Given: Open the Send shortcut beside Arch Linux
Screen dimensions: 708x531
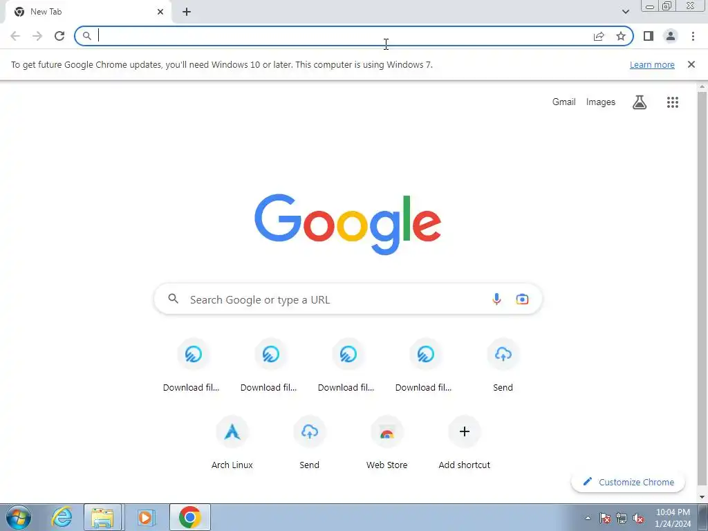Looking at the screenshot, I should click(309, 443).
